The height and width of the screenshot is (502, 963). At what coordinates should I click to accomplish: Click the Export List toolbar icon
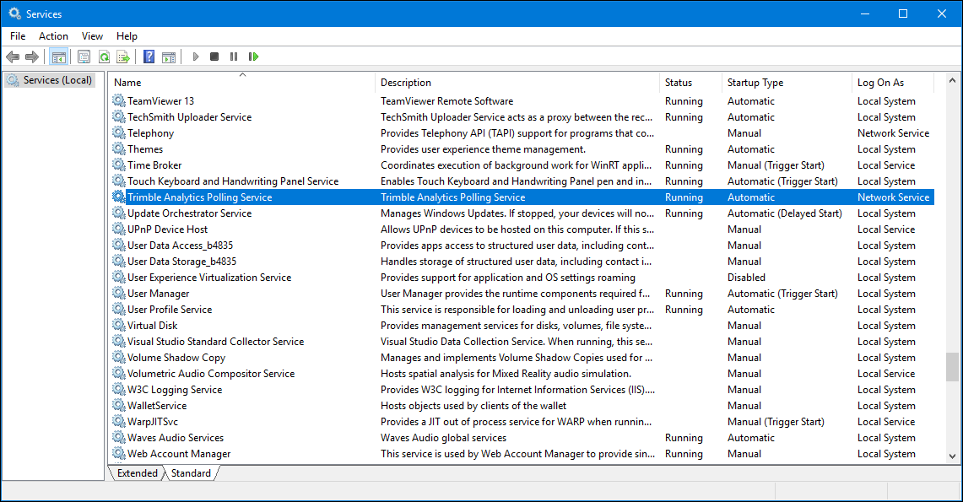pos(123,57)
